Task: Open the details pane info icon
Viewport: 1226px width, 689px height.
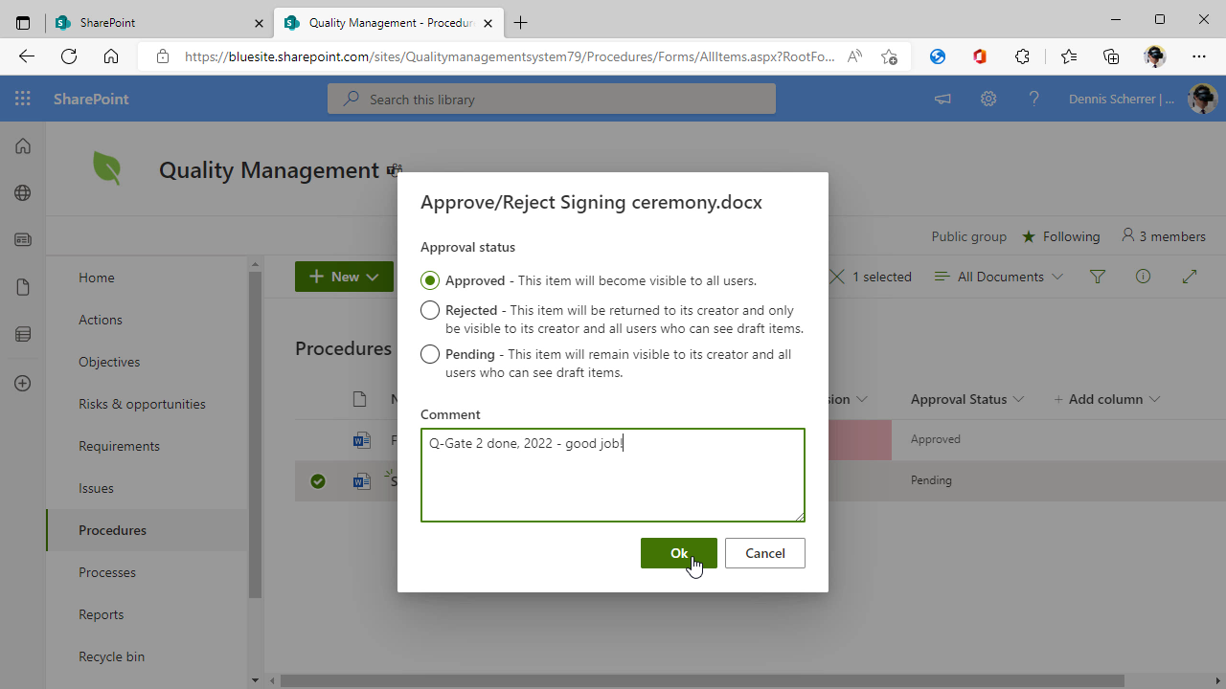Action: coord(1143,277)
